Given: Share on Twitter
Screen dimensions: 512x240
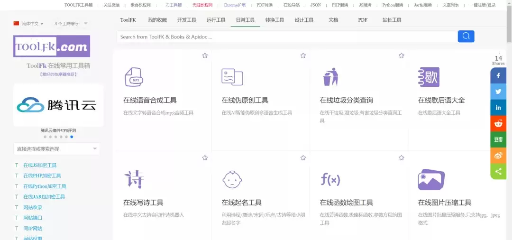Looking at the screenshot, I should pyautogui.click(x=498, y=92).
